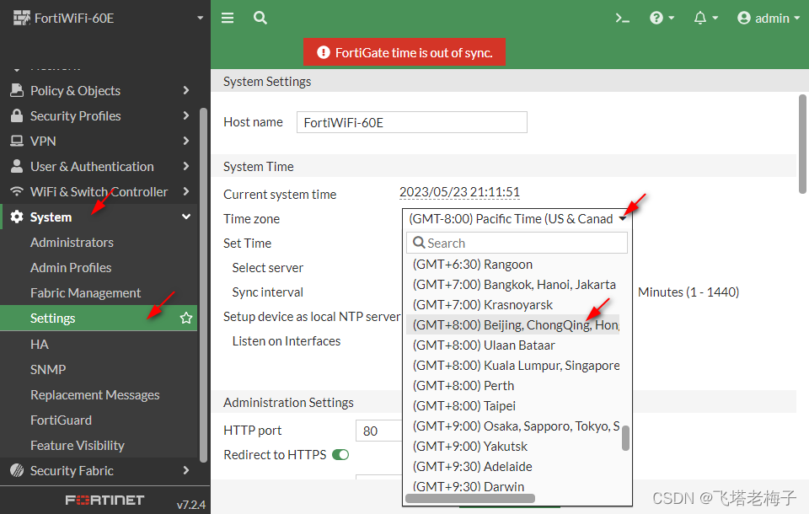Open Feature Visibility page
This screenshot has height=514, width=809.
(78, 446)
